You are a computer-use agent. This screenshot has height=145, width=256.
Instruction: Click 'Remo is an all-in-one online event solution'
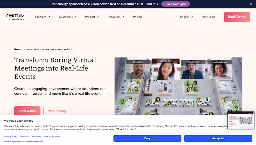(45, 49)
